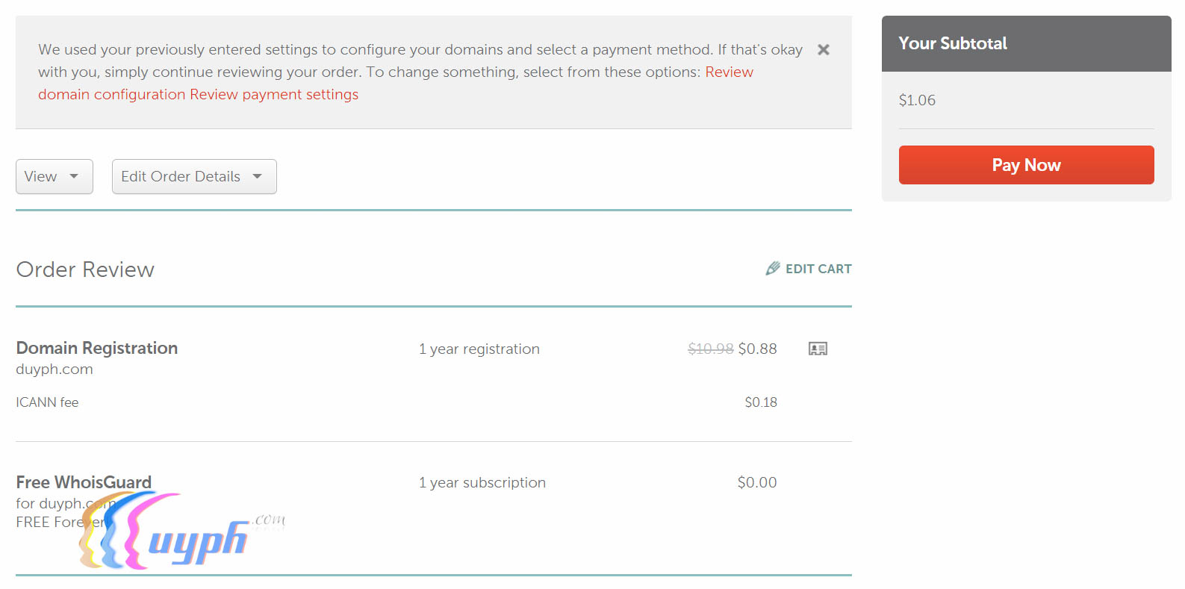Viewport: 1185px width, 589px height.
Task: Click the Your Subtotal panel header
Action: tap(1026, 44)
